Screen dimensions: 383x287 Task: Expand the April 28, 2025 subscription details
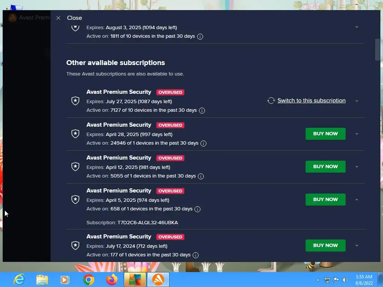point(356,134)
